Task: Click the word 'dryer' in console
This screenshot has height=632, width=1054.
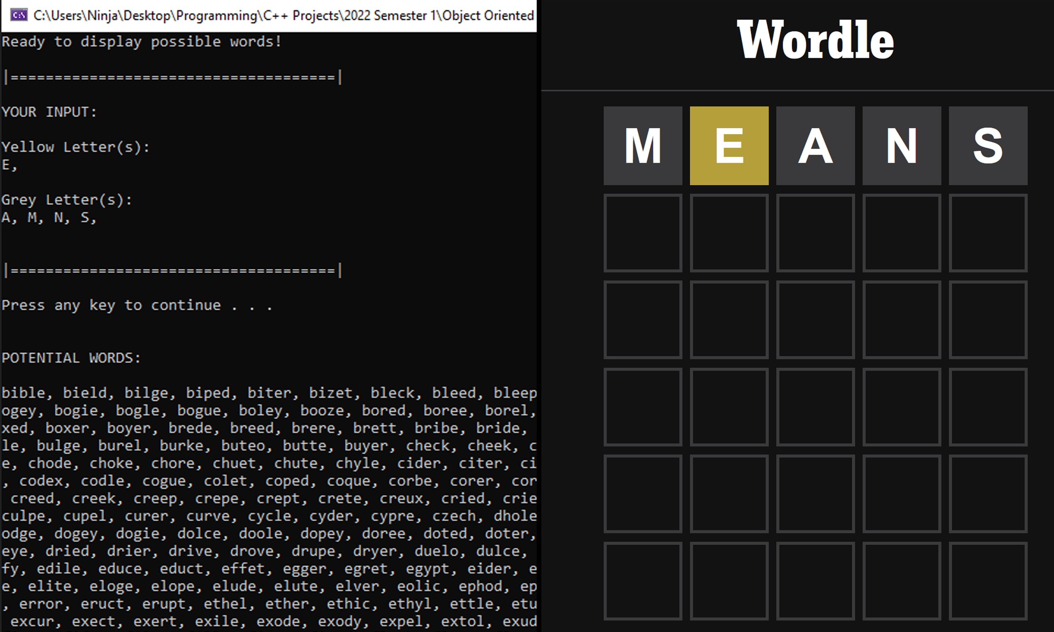Action: point(374,552)
